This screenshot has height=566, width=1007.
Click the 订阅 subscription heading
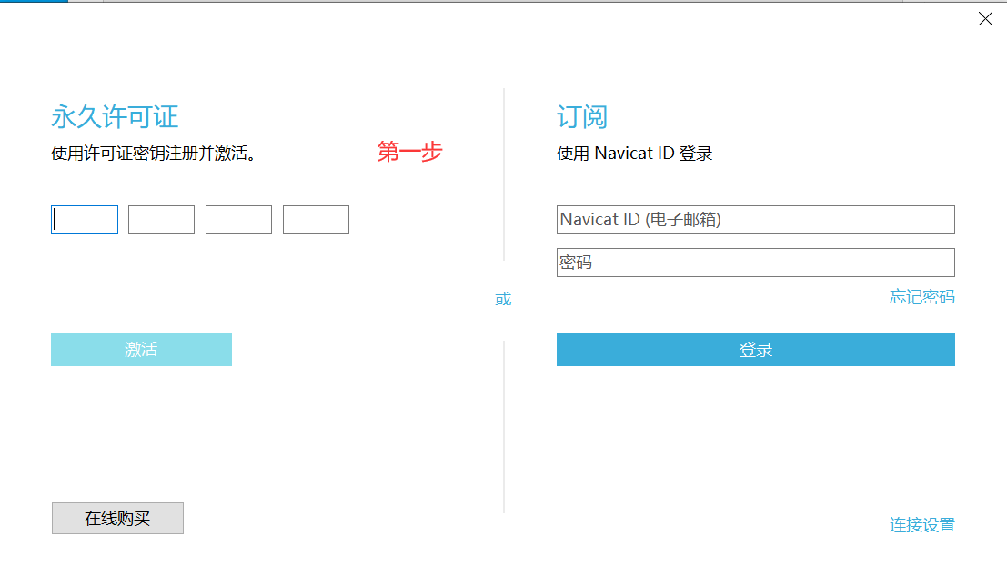581,117
